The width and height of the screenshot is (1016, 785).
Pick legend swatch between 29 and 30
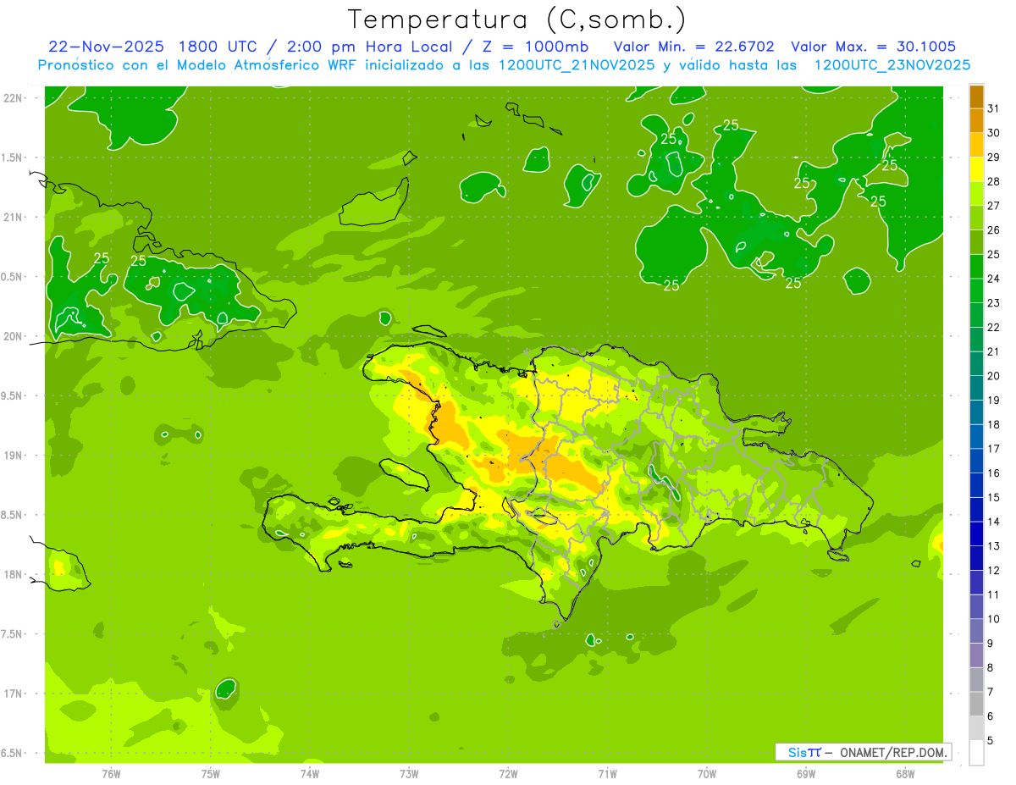click(976, 146)
